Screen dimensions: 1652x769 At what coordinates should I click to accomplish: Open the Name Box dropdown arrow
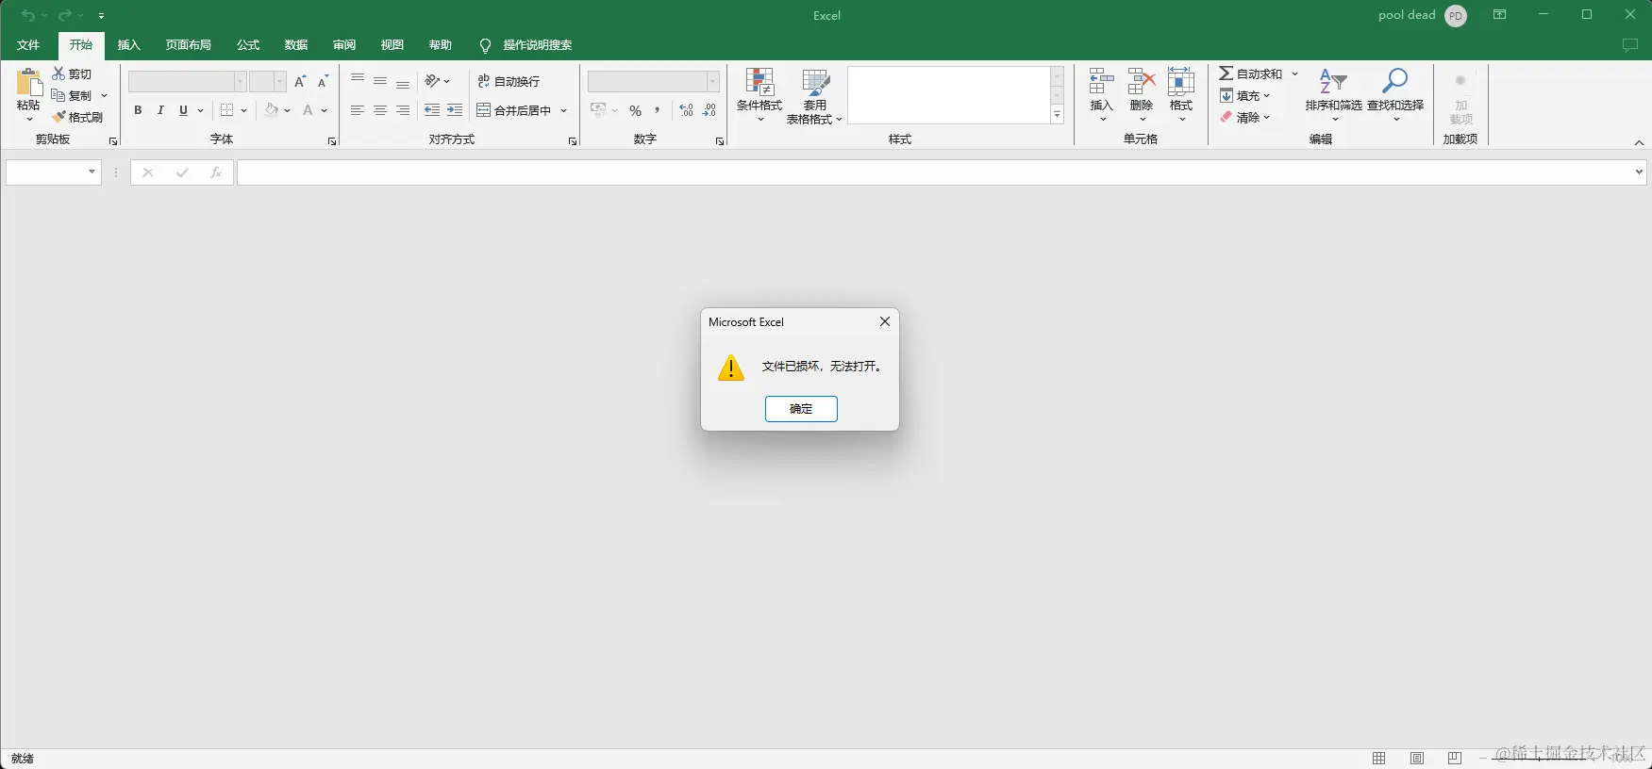(x=92, y=172)
